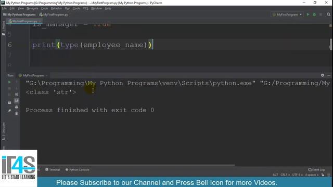333x187 pixels.
Task: Open the Event Log
Action: pyautogui.click(x=316, y=170)
